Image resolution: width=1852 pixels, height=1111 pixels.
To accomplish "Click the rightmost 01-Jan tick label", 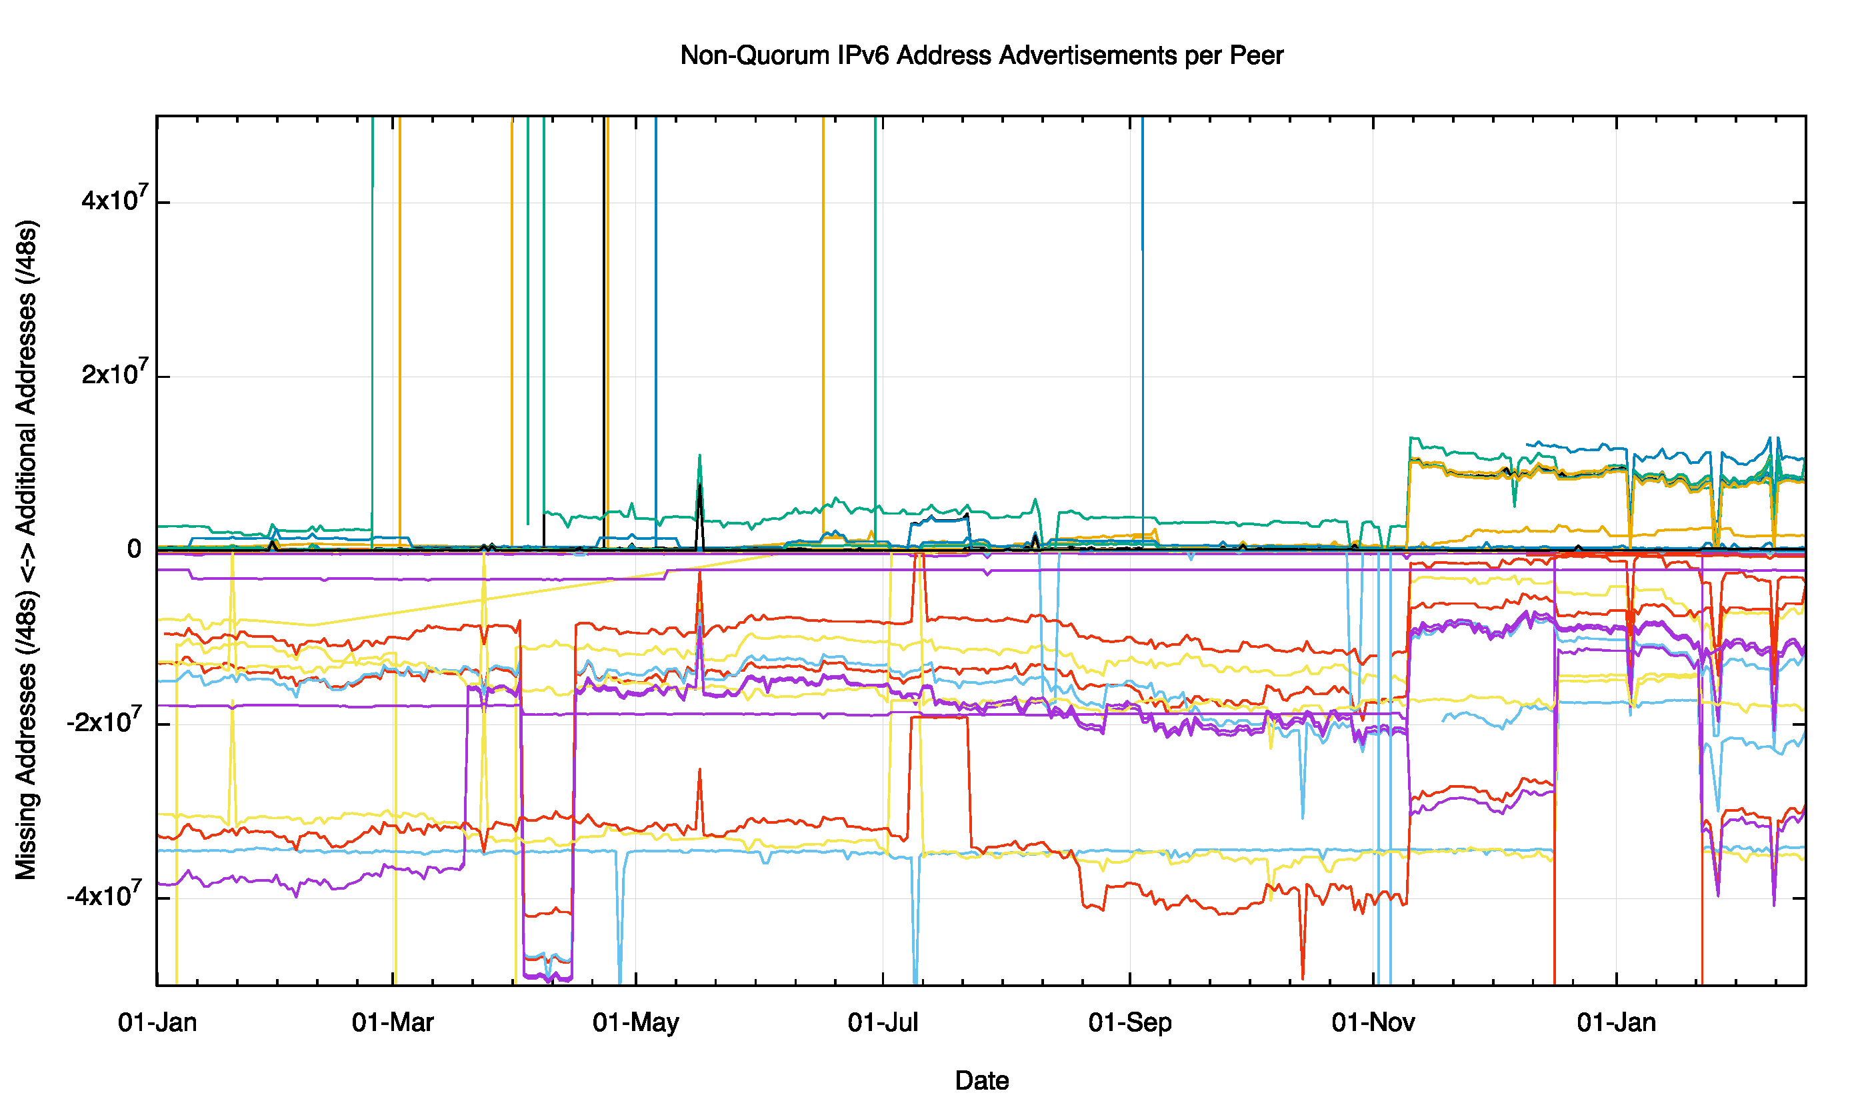I will 1616,1022.
